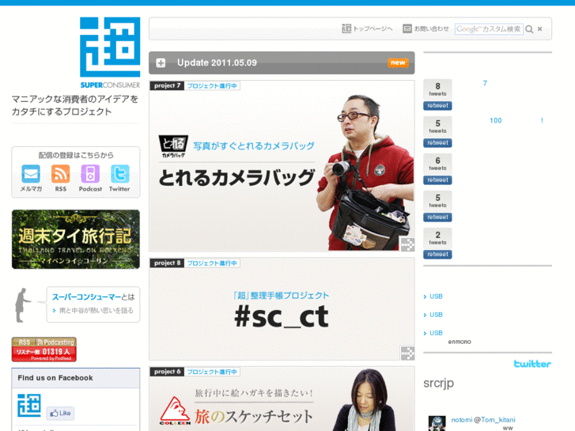Image resolution: width=575 pixels, height=431 pixels.
Task: Click the arrow icon on project 7 banner
Action: (407, 244)
